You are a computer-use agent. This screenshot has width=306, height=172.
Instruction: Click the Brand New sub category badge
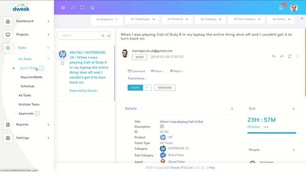(x=163, y=155)
